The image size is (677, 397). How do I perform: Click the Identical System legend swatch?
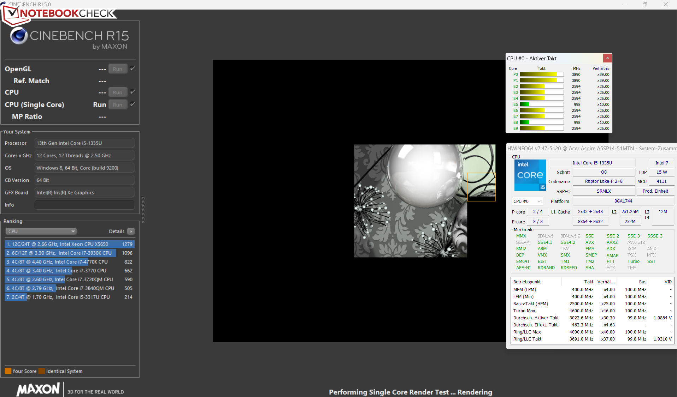(x=42, y=371)
